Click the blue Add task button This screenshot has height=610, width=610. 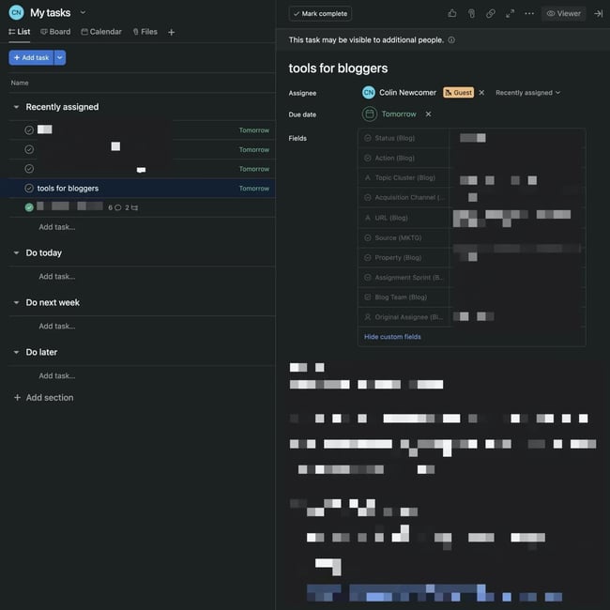tap(31, 57)
